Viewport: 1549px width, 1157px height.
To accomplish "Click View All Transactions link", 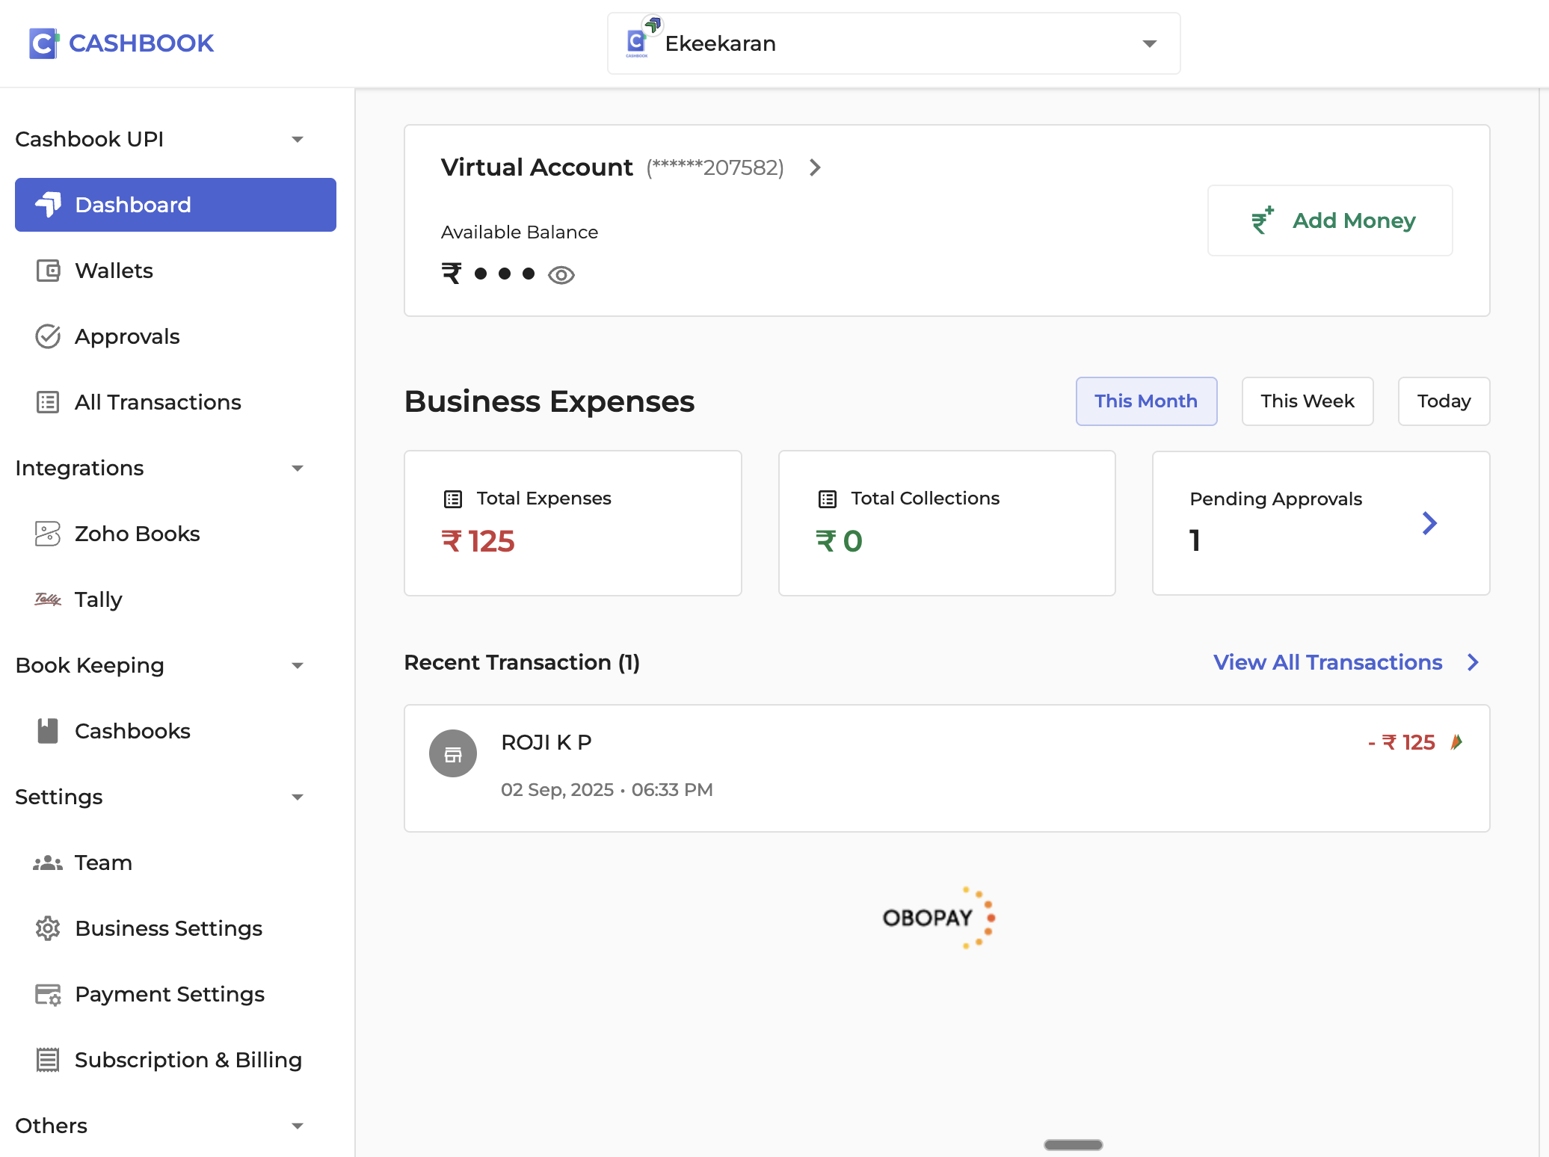I will 1328,662.
